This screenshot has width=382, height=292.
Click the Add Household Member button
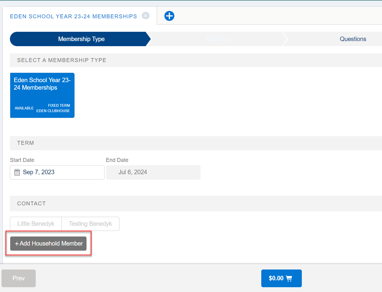pyautogui.click(x=48, y=243)
